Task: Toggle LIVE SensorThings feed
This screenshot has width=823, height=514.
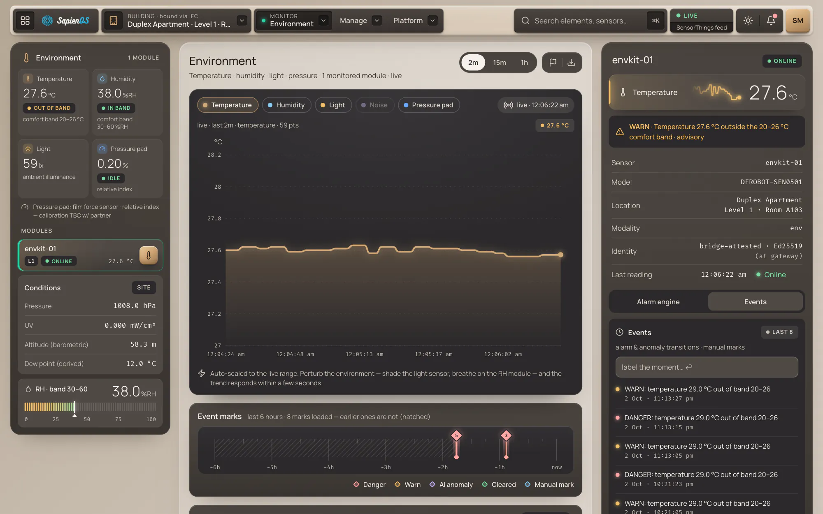Action: pos(702,21)
